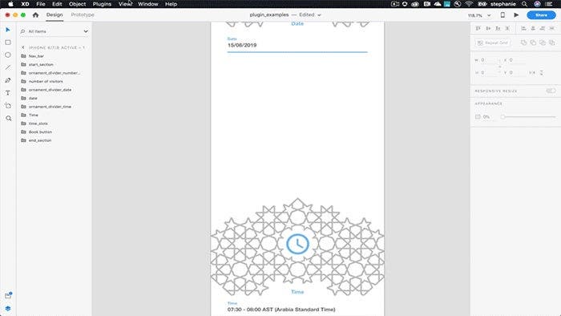
Task: Open the document title Edited dropdown
Action: (319, 15)
